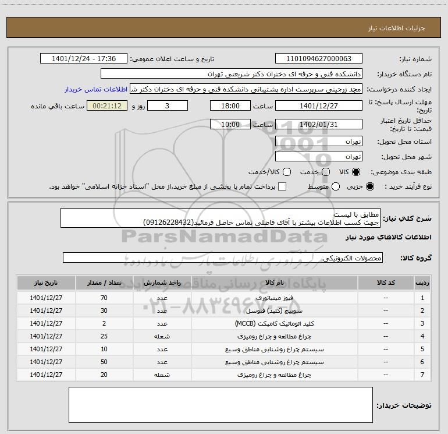Screen dimensions: 448x434
Task: Click the شرح کلی نیاز description box
Action: (221, 218)
